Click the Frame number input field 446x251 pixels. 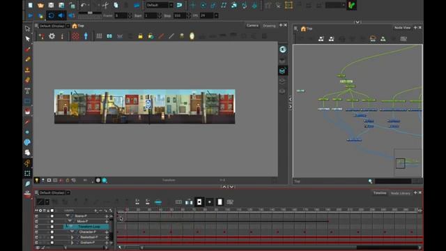click(121, 15)
